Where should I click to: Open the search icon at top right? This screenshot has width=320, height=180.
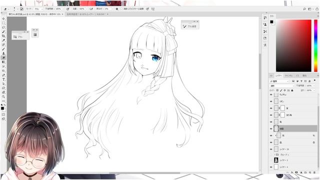coord(304,9)
